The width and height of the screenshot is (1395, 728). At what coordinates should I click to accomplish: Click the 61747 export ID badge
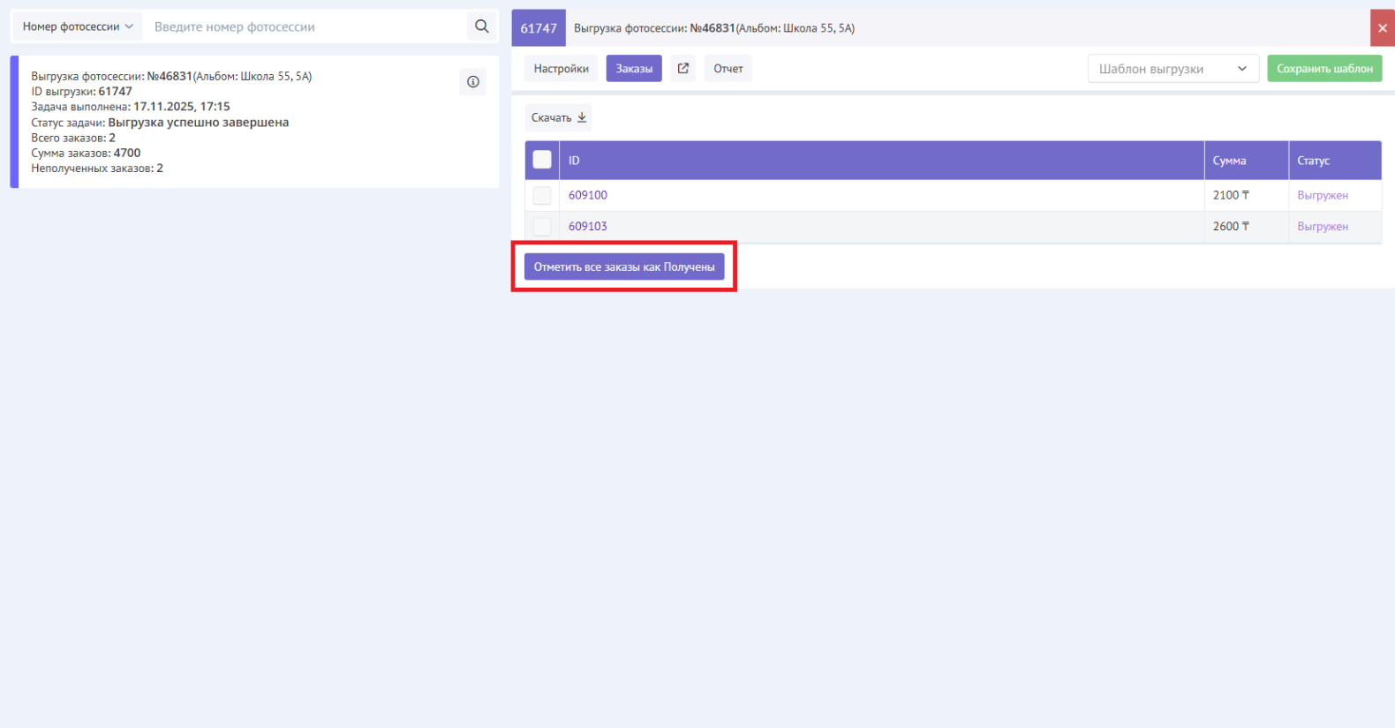[539, 28]
